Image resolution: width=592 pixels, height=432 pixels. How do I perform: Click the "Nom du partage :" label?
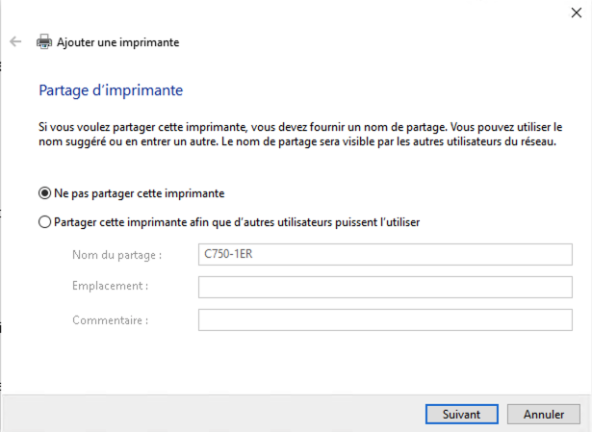116,255
